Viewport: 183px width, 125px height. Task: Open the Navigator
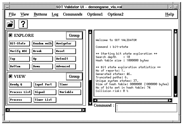[65, 44]
